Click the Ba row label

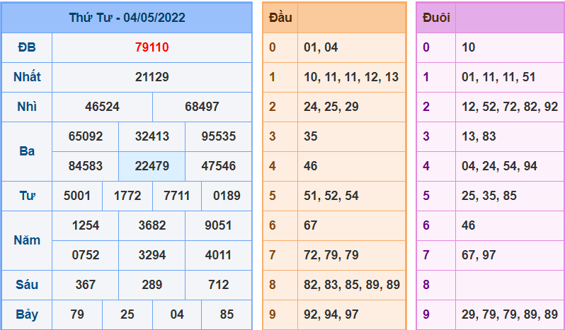click(27, 151)
